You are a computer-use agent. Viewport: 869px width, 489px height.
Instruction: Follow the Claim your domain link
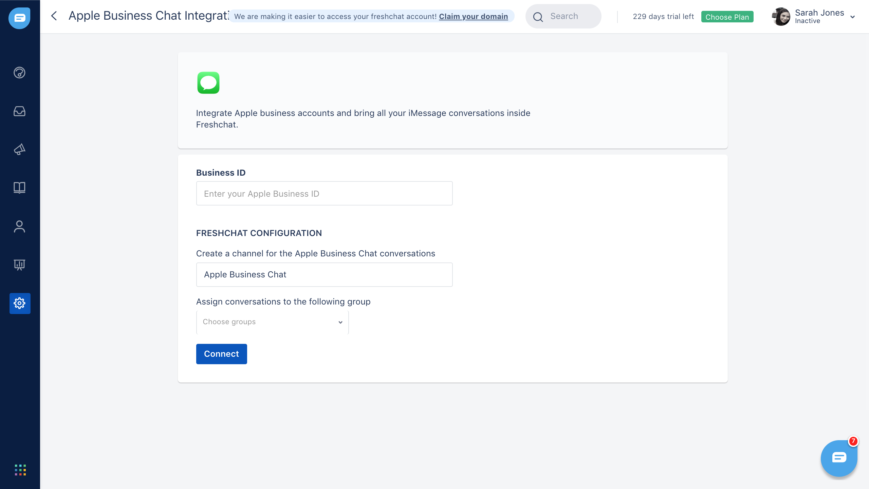coord(473,17)
